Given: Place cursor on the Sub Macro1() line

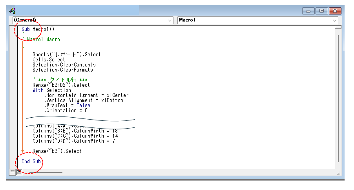Looking at the screenshot, I should point(38,29).
